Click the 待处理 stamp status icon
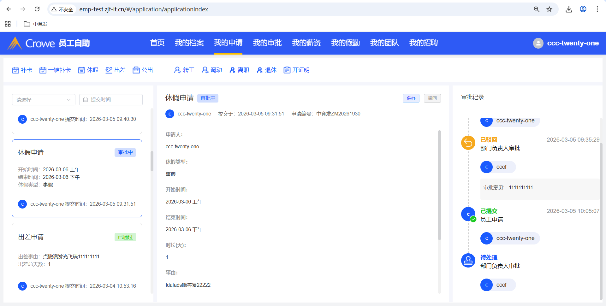The image size is (606, 306). [468, 261]
